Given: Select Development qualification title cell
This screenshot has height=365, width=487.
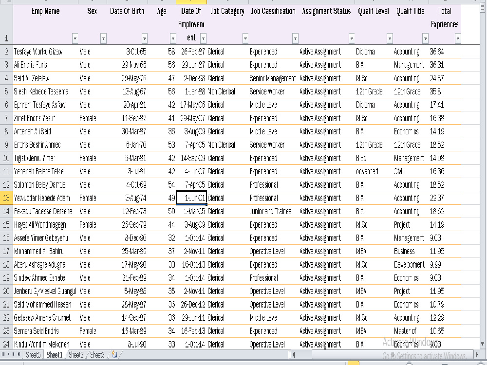Looking at the screenshot, I should point(410,264).
